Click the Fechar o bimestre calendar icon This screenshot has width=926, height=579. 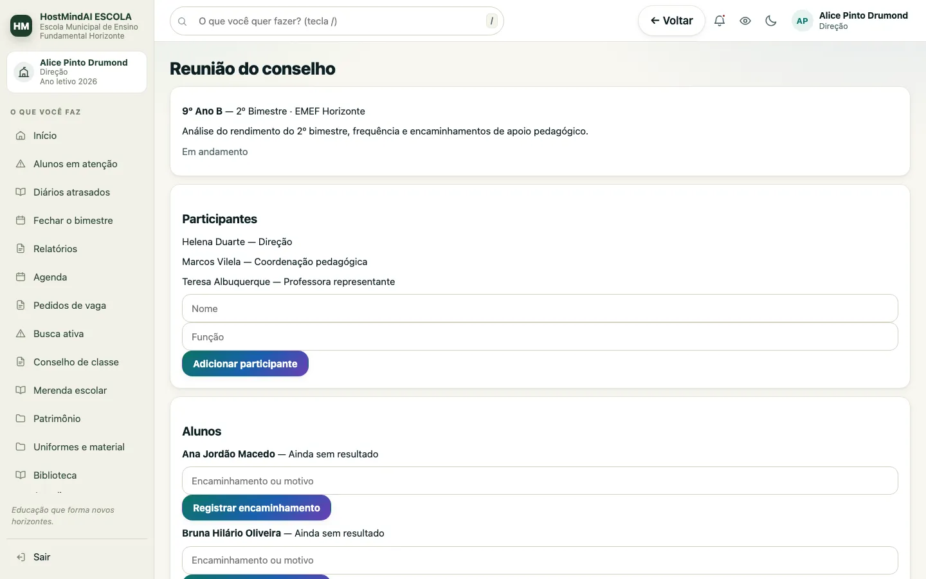(21, 221)
